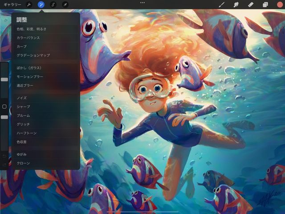Activate the Transform arrow tool
Image resolution: width=285 pixels, height=214 pixels.
[x=65, y=4]
